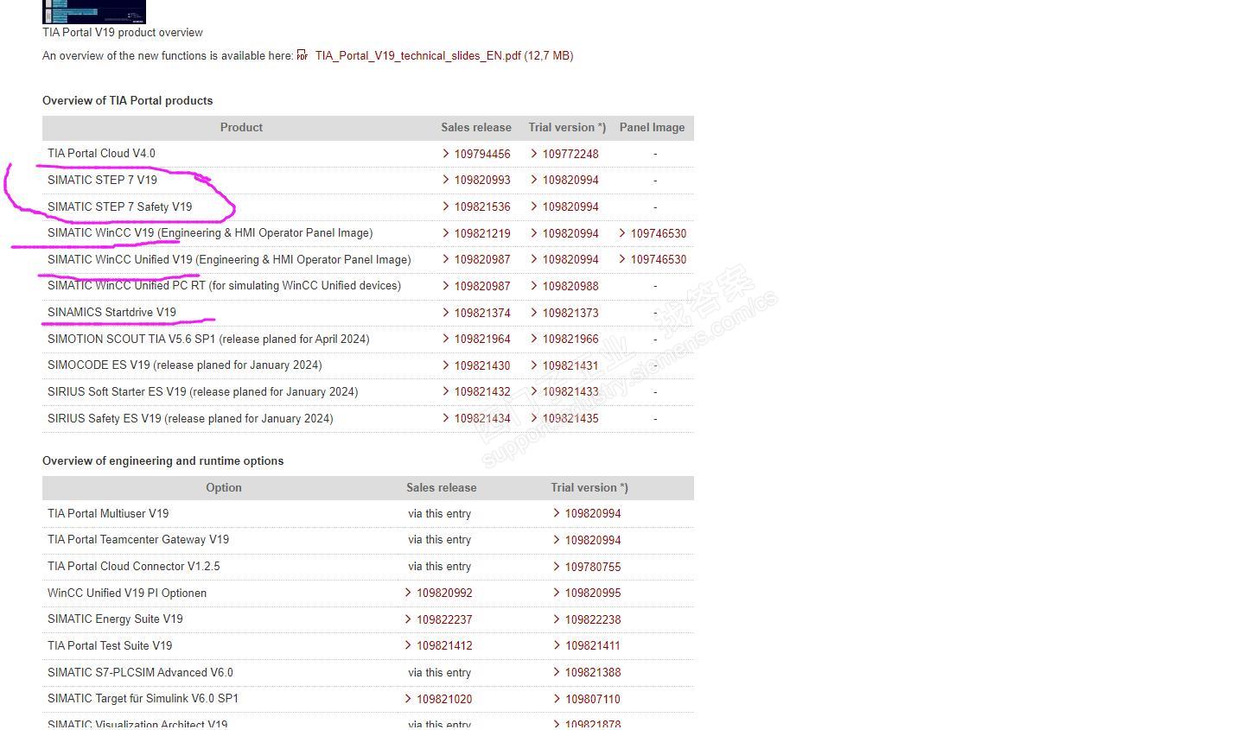Open sales release link for WinCC Unified PC RT

[x=482, y=286]
